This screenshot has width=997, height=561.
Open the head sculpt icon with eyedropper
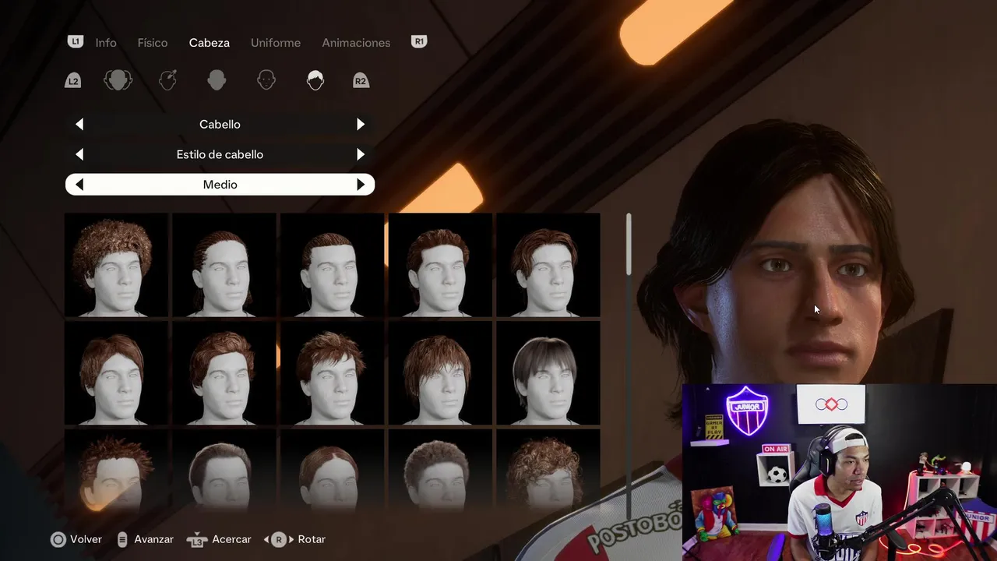point(168,80)
